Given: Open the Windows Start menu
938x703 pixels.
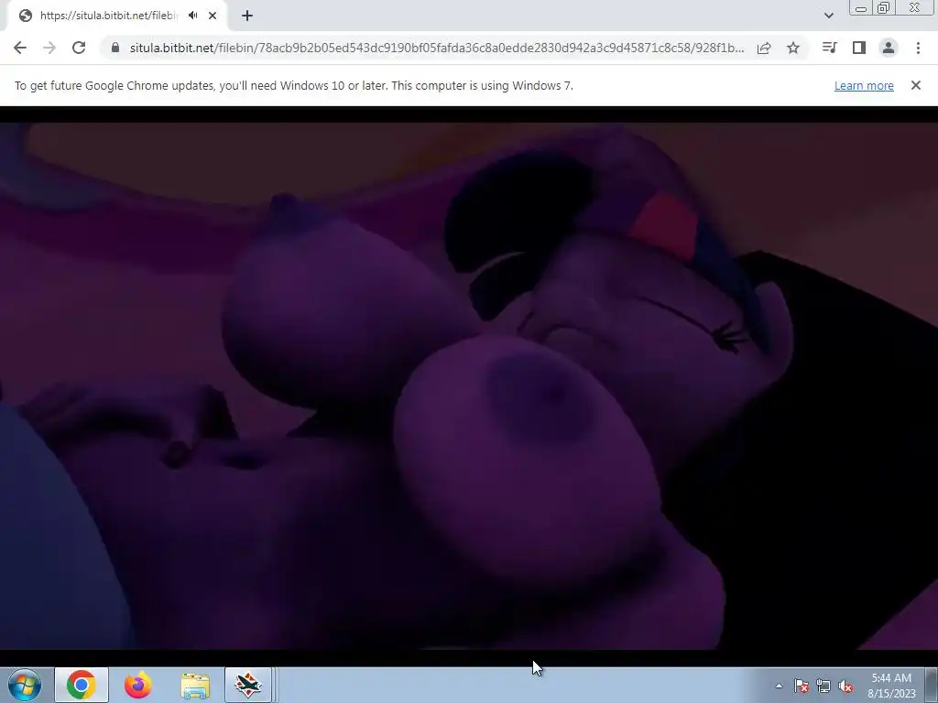Looking at the screenshot, I should point(25,685).
